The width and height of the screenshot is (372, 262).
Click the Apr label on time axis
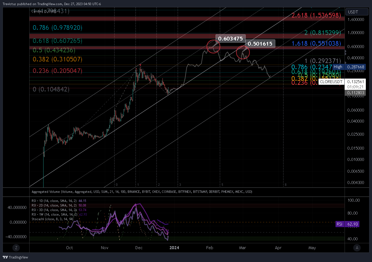coord(278,248)
